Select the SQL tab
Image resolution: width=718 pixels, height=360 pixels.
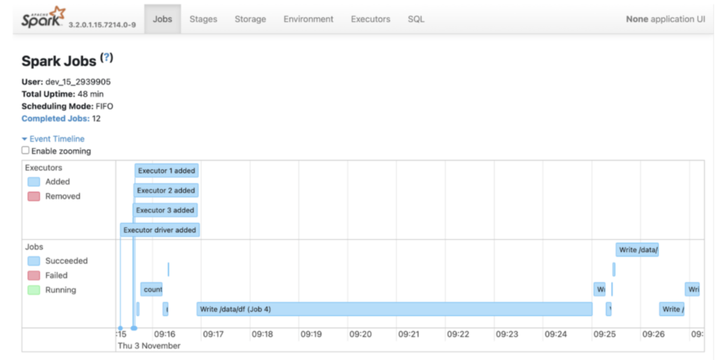[416, 20]
